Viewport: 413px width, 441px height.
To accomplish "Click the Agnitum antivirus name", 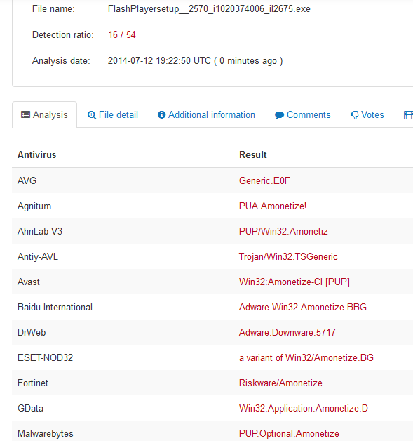I will [34, 206].
